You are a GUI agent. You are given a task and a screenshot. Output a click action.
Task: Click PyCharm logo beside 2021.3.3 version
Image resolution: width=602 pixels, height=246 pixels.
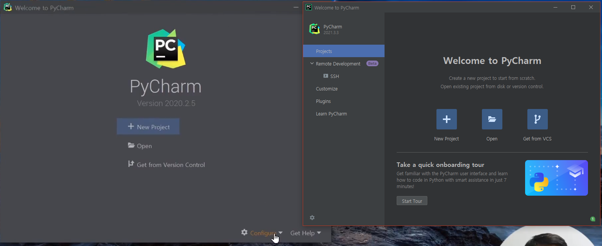tap(314, 29)
